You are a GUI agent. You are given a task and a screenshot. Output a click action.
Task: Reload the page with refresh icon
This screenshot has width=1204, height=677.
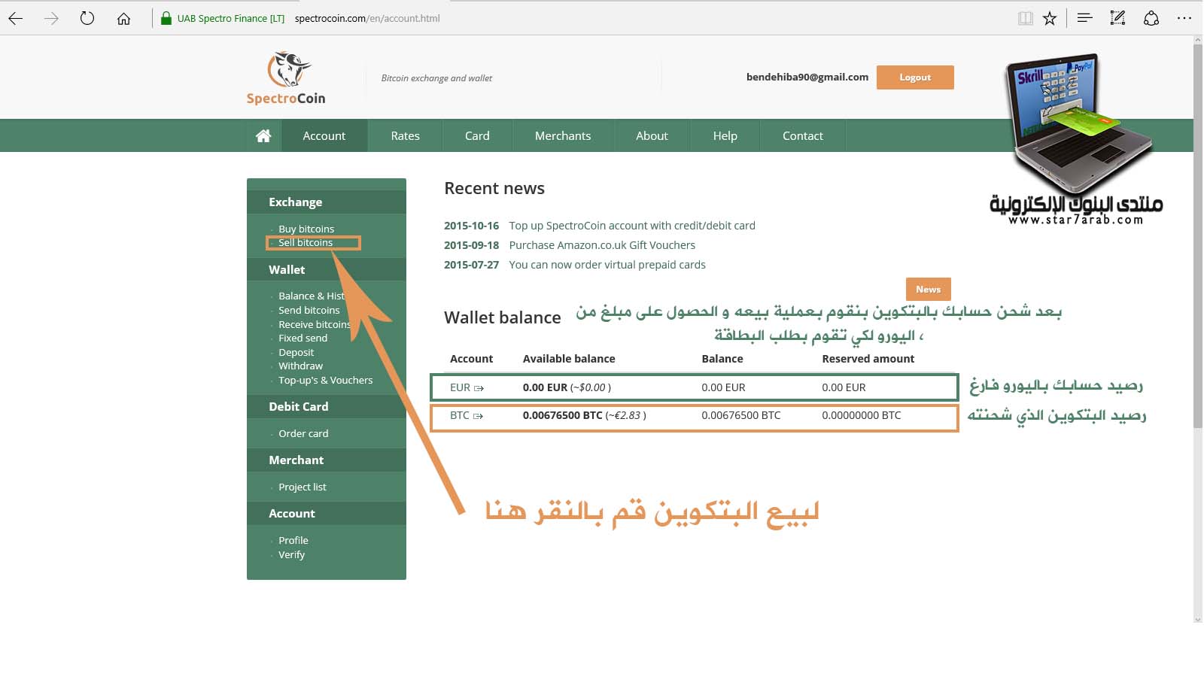point(87,18)
